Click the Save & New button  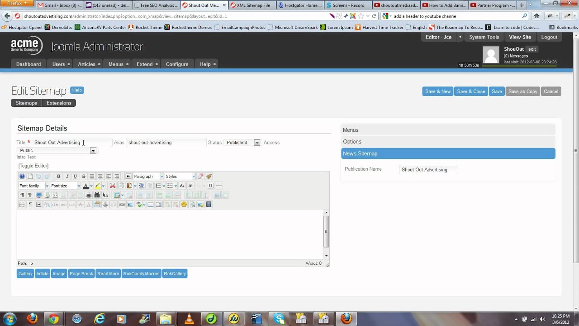(438, 91)
